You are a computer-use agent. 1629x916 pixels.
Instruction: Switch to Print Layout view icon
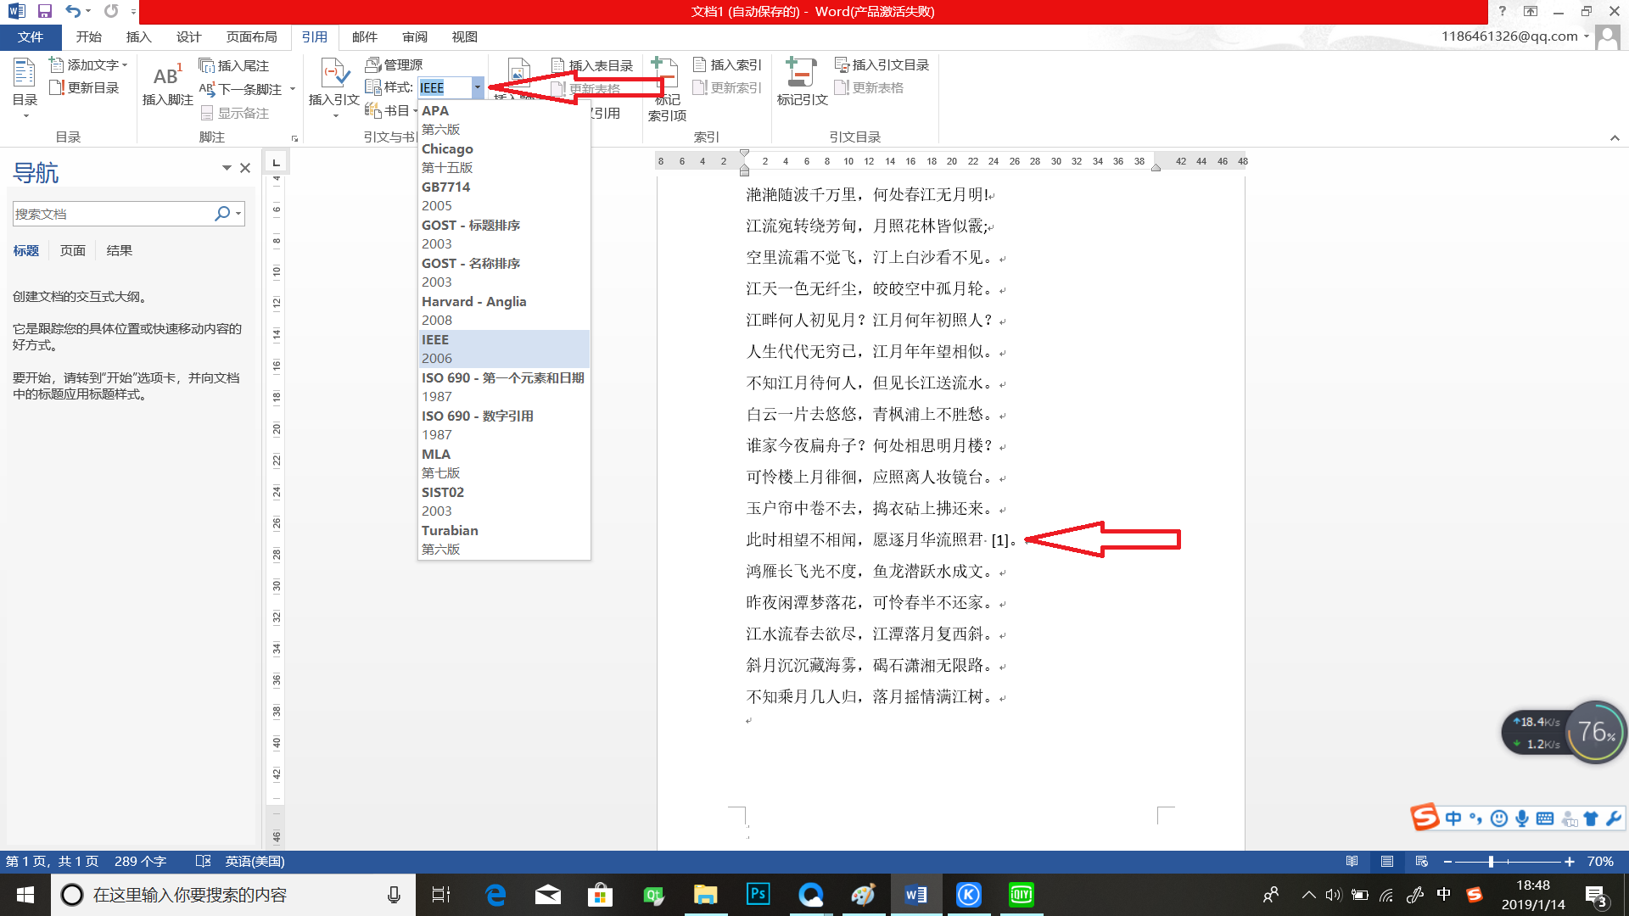coord(1387,862)
